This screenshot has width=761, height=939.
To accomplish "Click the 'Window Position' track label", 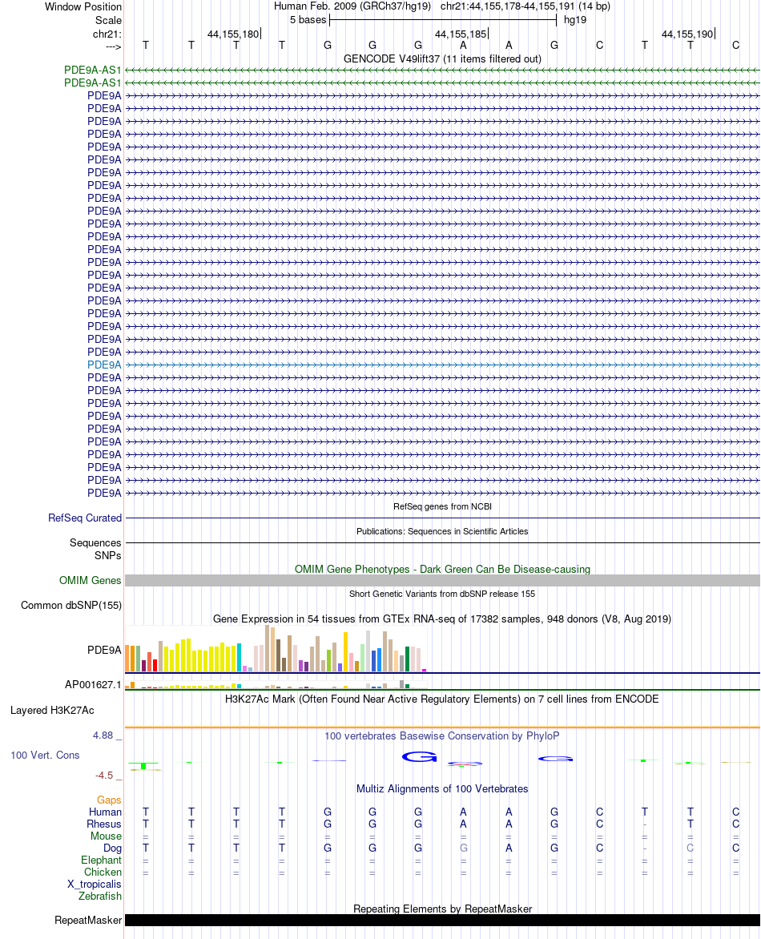I will (x=83, y=6).
